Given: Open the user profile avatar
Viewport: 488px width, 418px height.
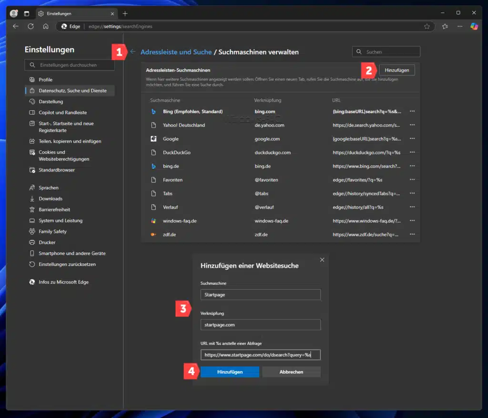Looking at the screenshot, I should coord(14,13).
